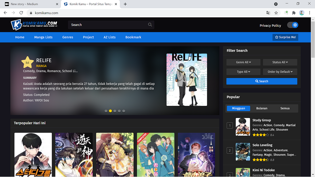
Task: Click the Adventure genre link under Solo Leveling
Action: [x=281, y=150]
